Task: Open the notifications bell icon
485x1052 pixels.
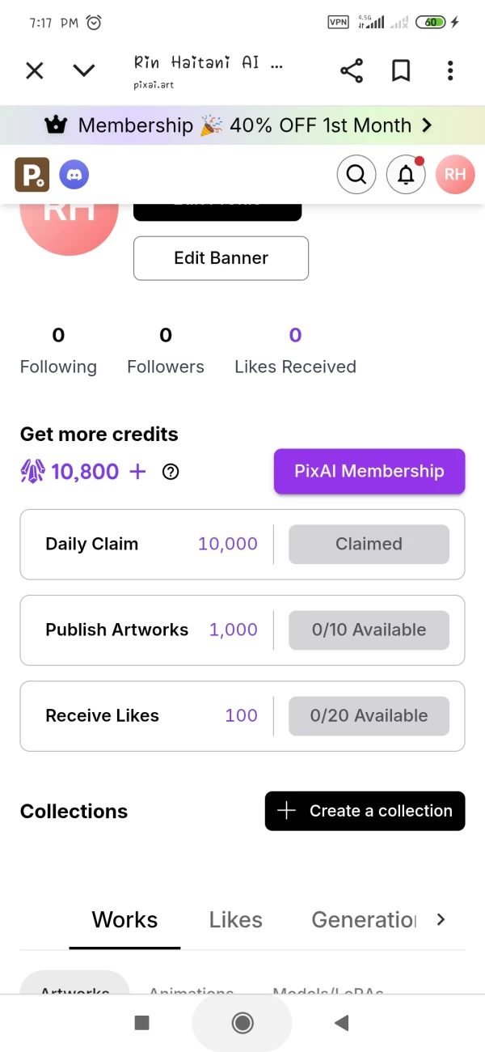Action: (406, 174)
